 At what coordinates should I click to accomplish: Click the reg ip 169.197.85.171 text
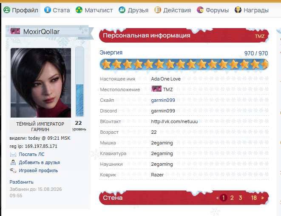33,146
